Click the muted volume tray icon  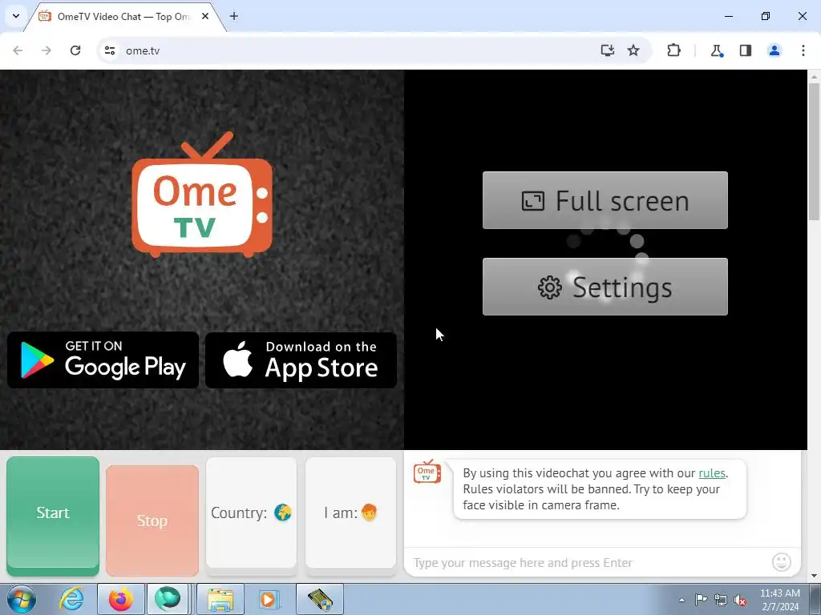point(740,600)
